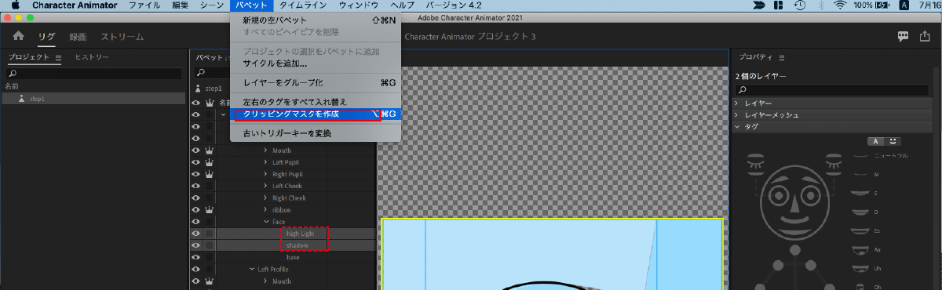Choose 古いトリガーキーを変換 menu item
The image size is (942, 290).
[x=316, y=133]
